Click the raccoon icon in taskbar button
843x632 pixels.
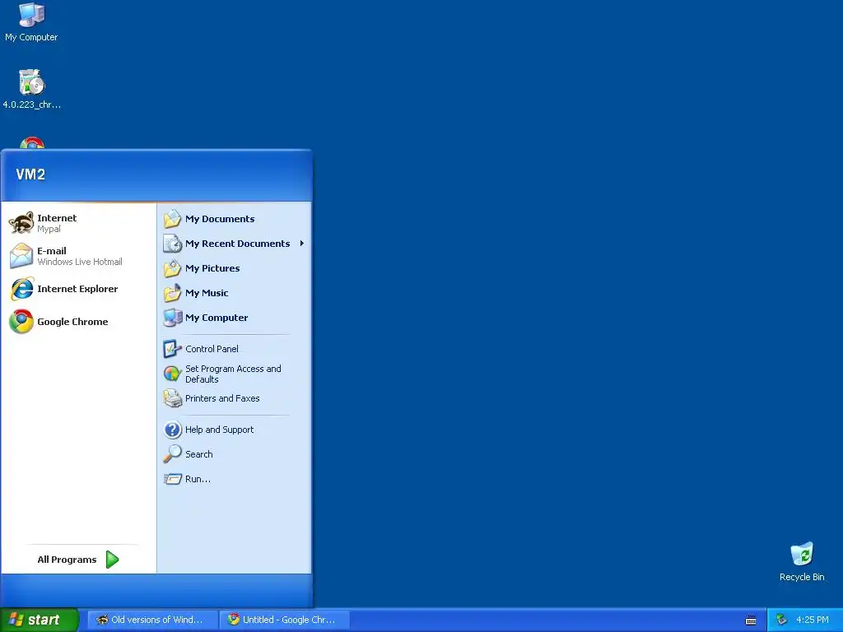pos(102,620)
